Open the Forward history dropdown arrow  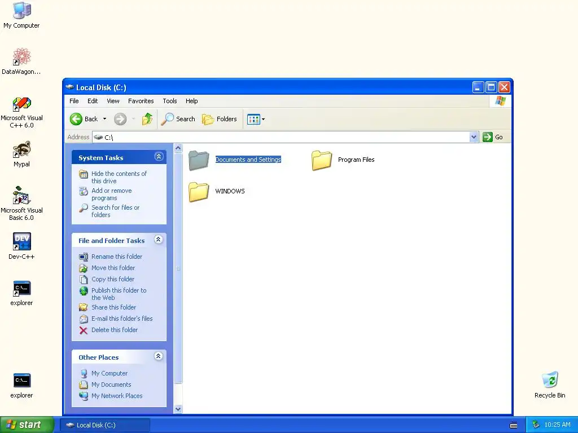pos(133,119)
